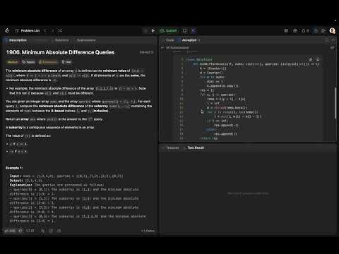The height and width of the screenshot is (254, 339).
Task: Open the Testcase tab
Action: click(x=171, y=147)
